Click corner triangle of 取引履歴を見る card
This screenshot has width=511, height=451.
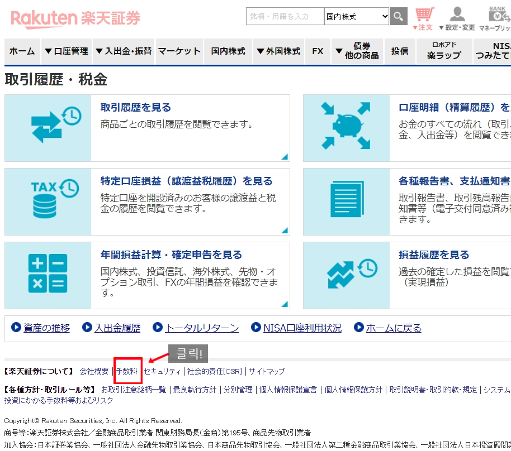coord(285,156)
